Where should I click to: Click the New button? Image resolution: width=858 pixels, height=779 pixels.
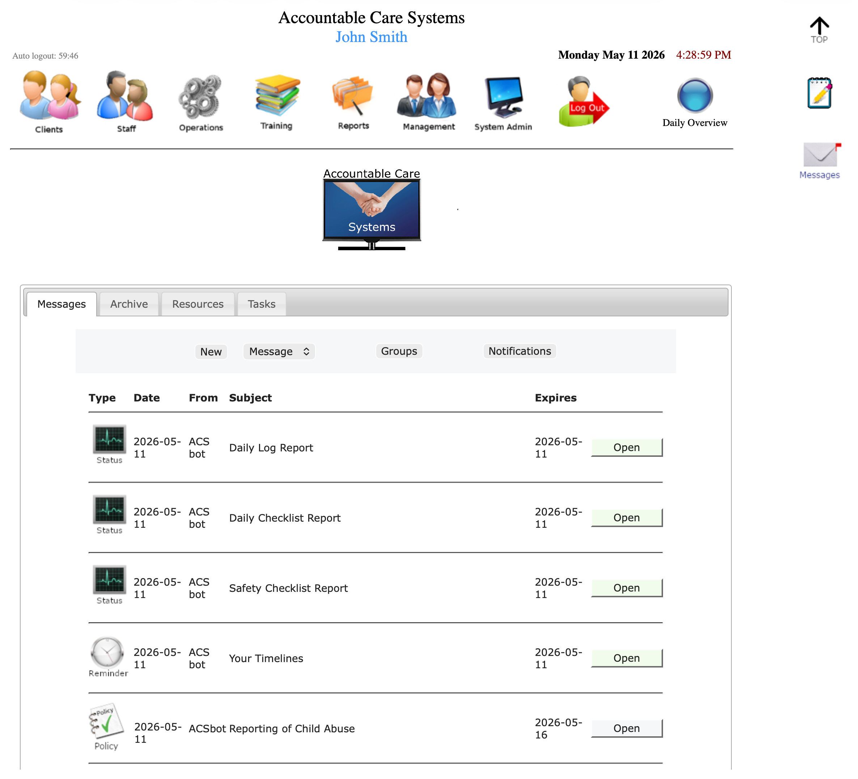(x=211, y=352)
